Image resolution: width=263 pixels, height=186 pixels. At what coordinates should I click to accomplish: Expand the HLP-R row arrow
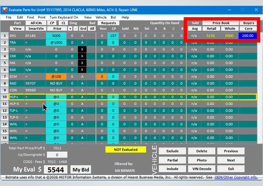coord(26,104)
